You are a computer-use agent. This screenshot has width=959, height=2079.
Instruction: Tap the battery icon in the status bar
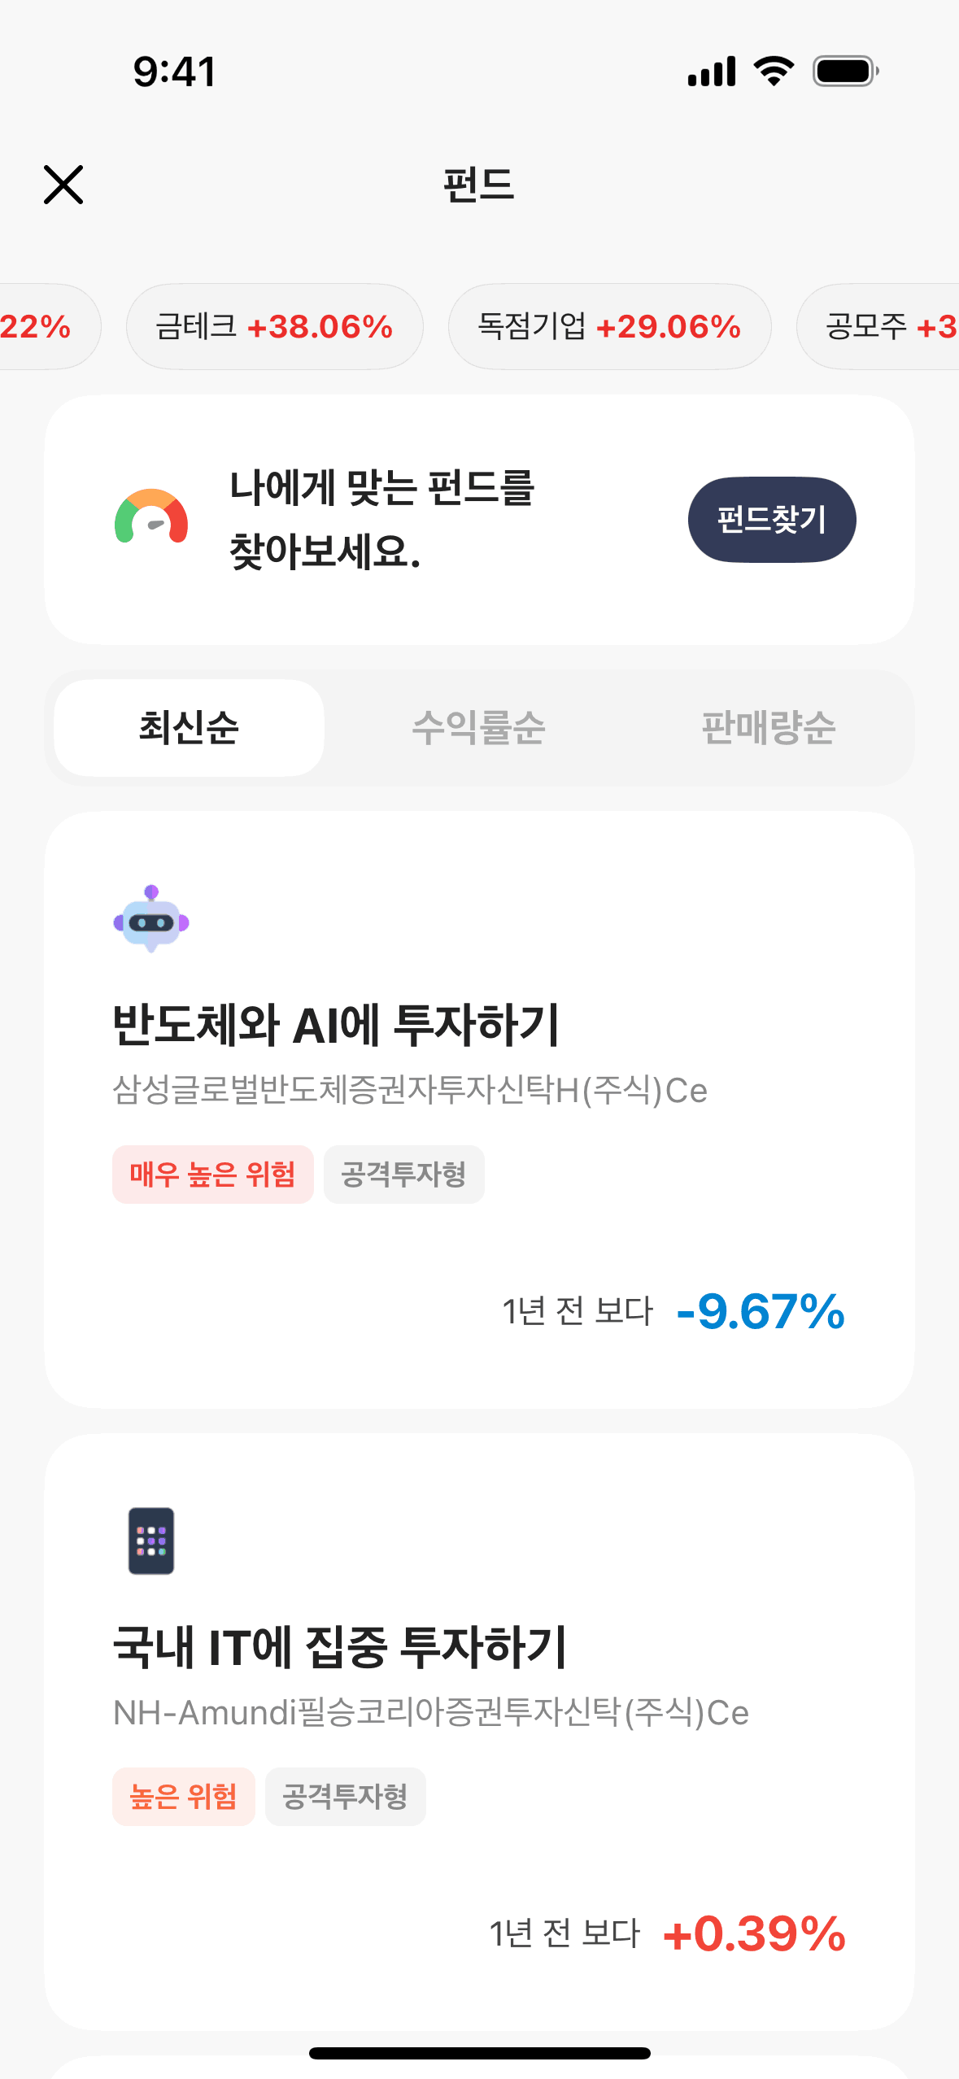pyautogui.click(x=845, y=72)
